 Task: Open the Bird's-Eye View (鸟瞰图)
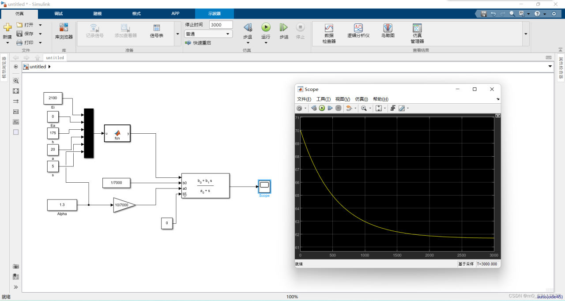click(x=388, y=31)
